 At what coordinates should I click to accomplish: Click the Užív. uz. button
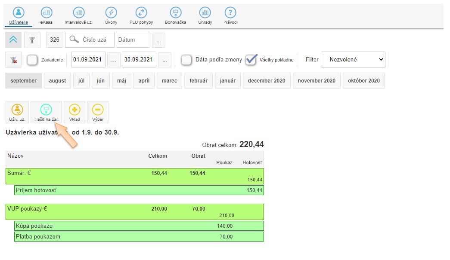pyautogui.click(x=17, y=112)
